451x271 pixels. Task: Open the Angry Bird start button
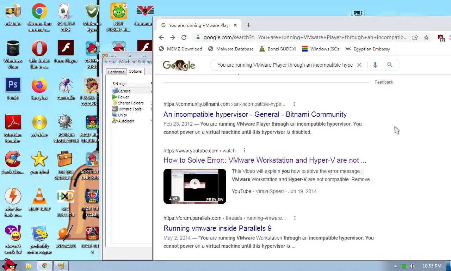(x=9, y=265)
